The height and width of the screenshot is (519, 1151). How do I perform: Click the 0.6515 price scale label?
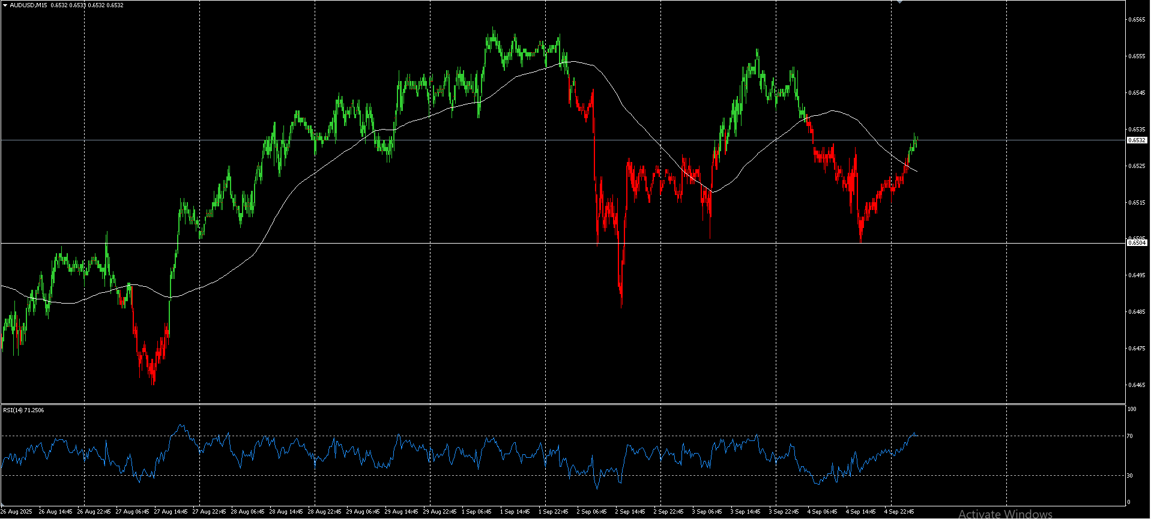click(1137, 203)
